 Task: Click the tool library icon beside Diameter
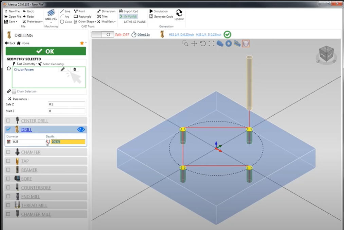tap(8, 142)
